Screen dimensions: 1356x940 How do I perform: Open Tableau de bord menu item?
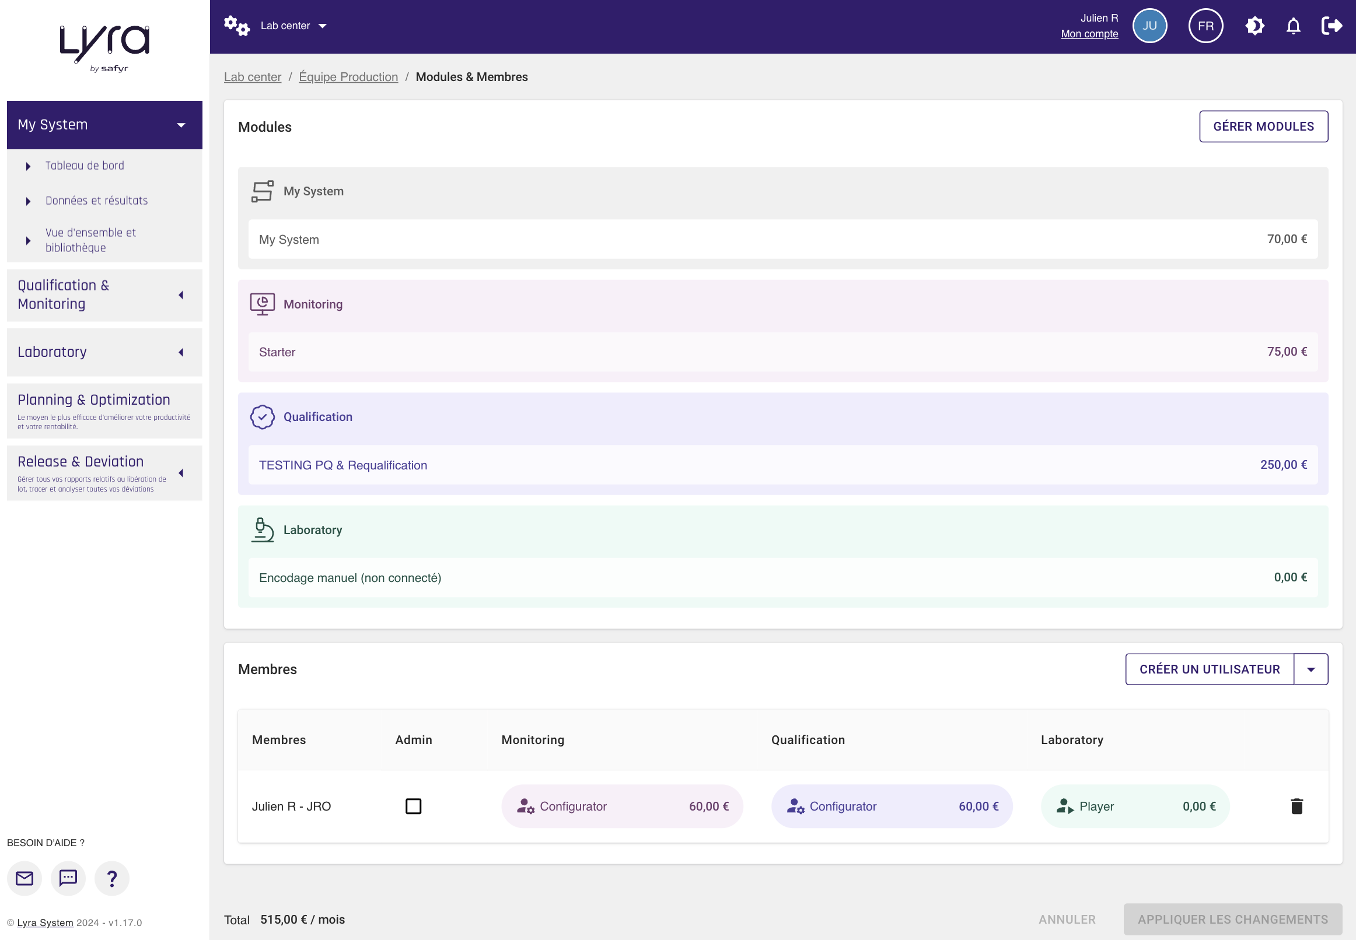pos(85,166)
